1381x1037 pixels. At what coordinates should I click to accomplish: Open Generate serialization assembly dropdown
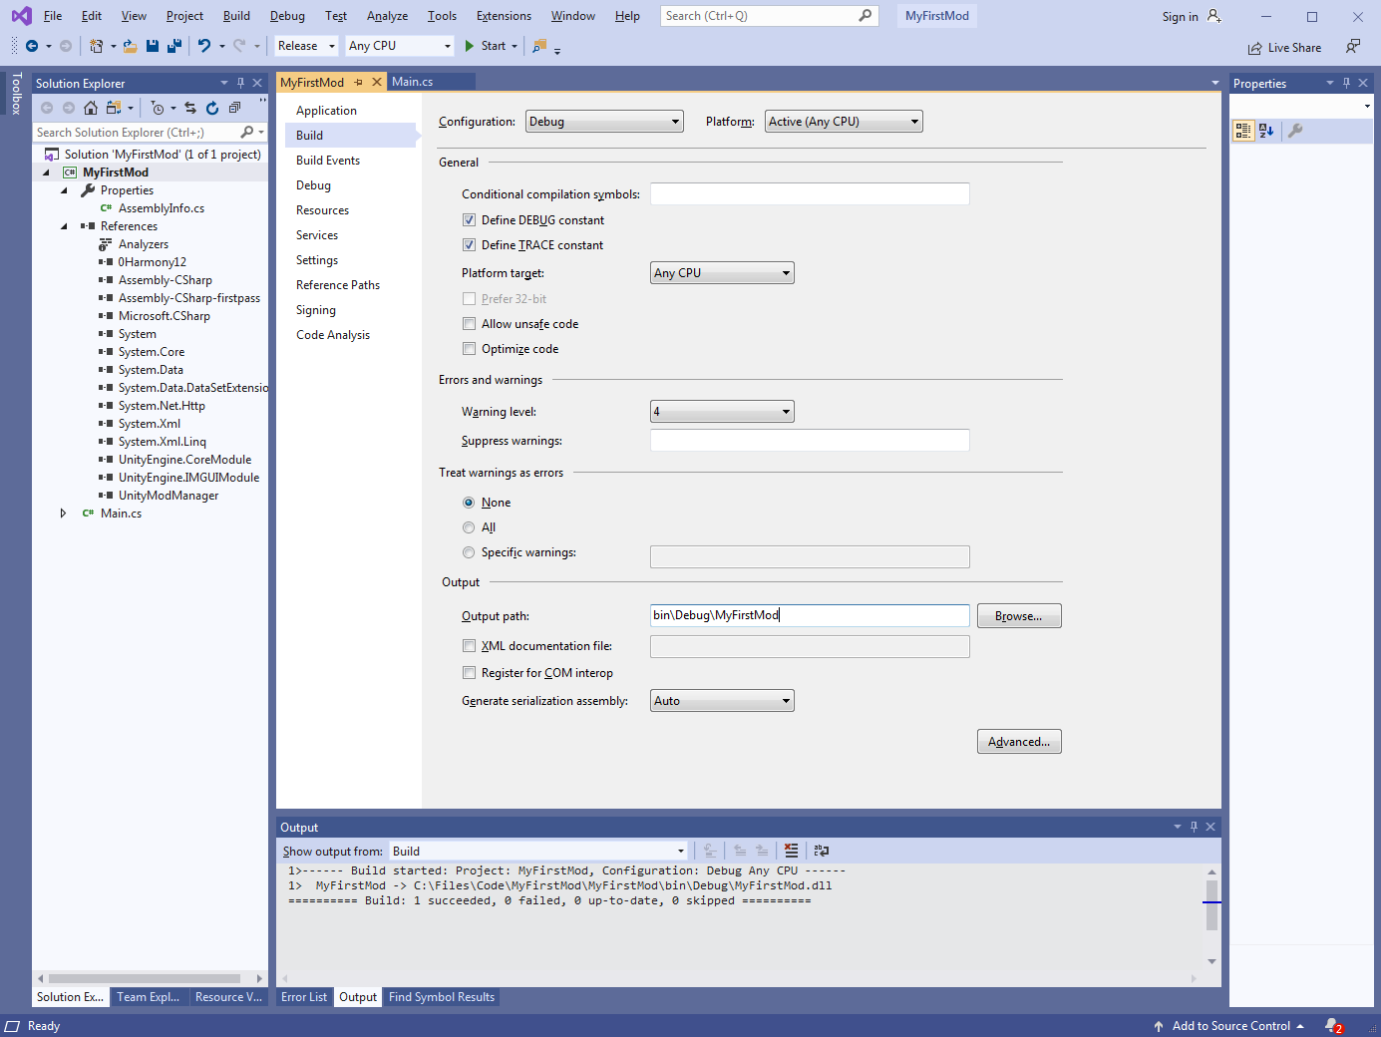(723, 701)
